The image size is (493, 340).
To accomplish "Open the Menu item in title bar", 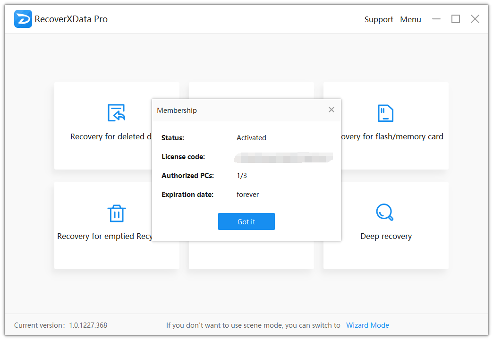I will (410, 19).
